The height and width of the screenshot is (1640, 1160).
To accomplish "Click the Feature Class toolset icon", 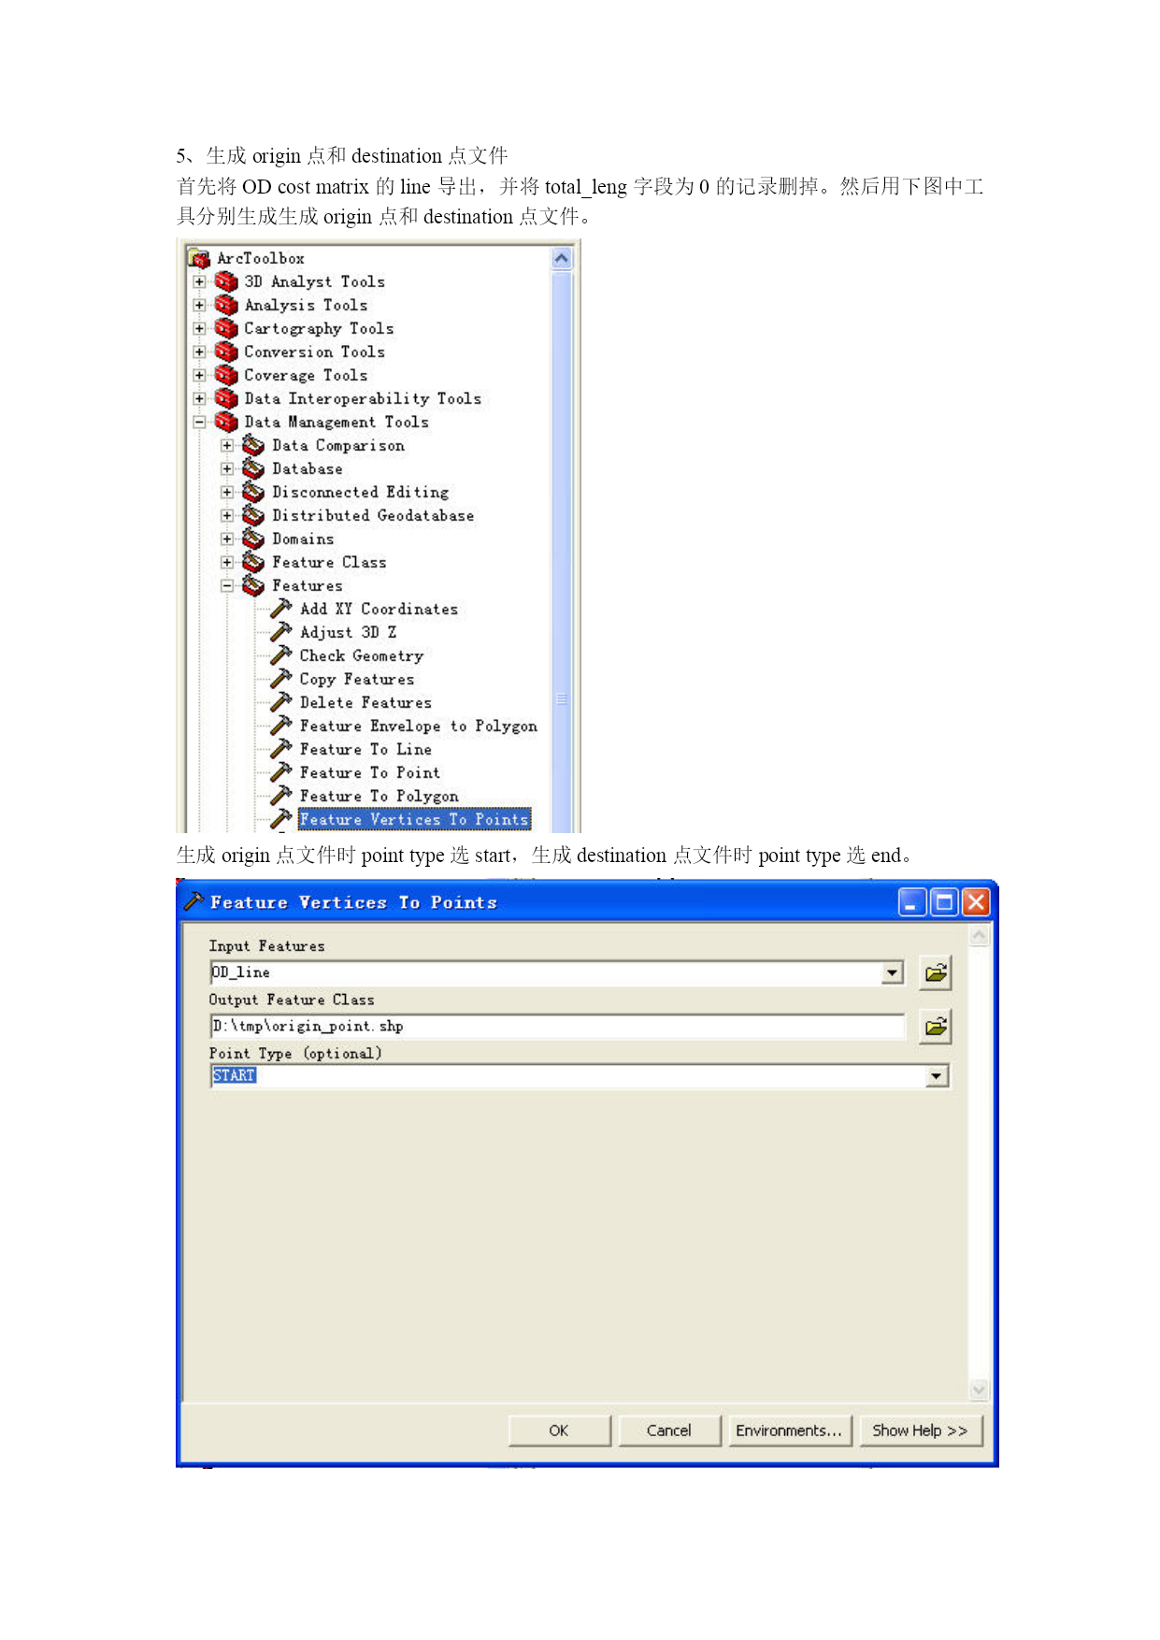I will pyautogui.click(x=253, y=562).
